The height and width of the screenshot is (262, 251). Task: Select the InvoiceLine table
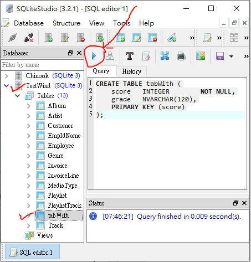coord(63,176)
